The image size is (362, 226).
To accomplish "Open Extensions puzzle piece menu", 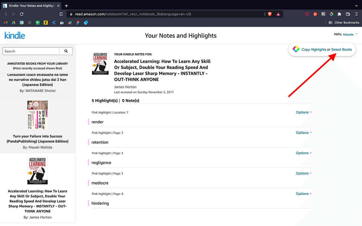I will pos(339,14).
